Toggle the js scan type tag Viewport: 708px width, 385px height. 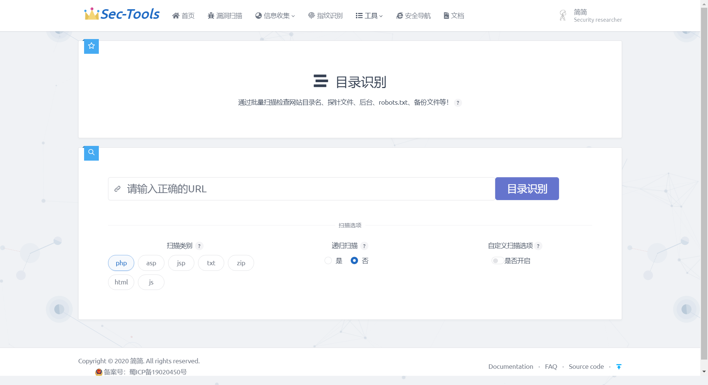[x=151, y=282]
